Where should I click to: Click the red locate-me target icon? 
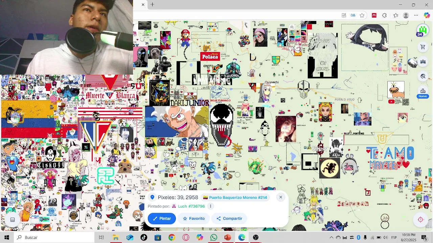420,220
